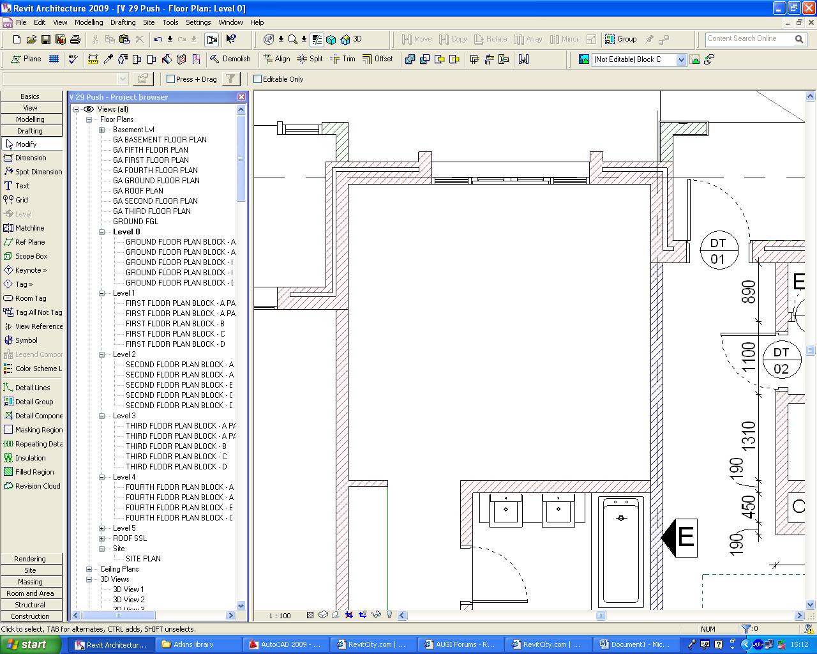
Task: Open GA ROOF PLAN view
Action: click(138, 190)
